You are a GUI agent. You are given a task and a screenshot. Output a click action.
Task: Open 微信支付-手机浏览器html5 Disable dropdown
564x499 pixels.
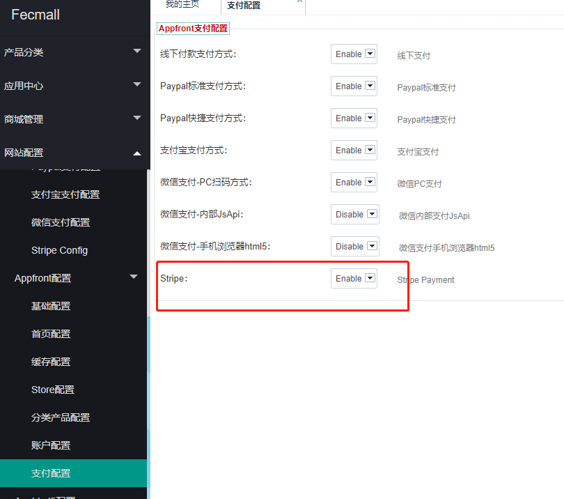pyautogui.click(x=355, y=246)
